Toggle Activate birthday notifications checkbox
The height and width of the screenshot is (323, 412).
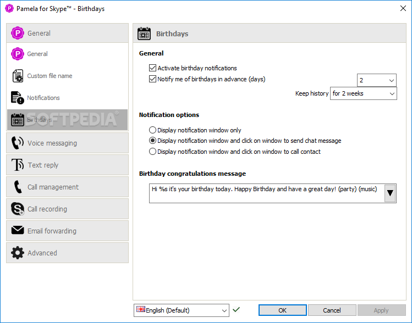(152, 68)
